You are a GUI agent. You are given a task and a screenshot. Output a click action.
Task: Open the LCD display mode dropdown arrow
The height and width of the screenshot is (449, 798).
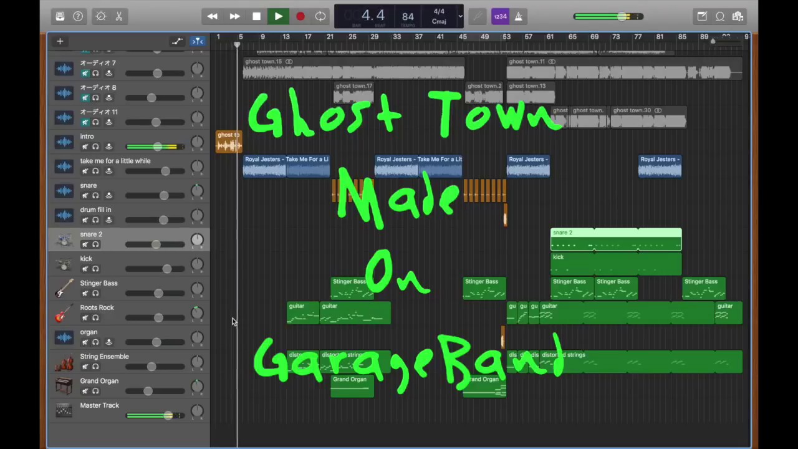[x=460, y=16]
